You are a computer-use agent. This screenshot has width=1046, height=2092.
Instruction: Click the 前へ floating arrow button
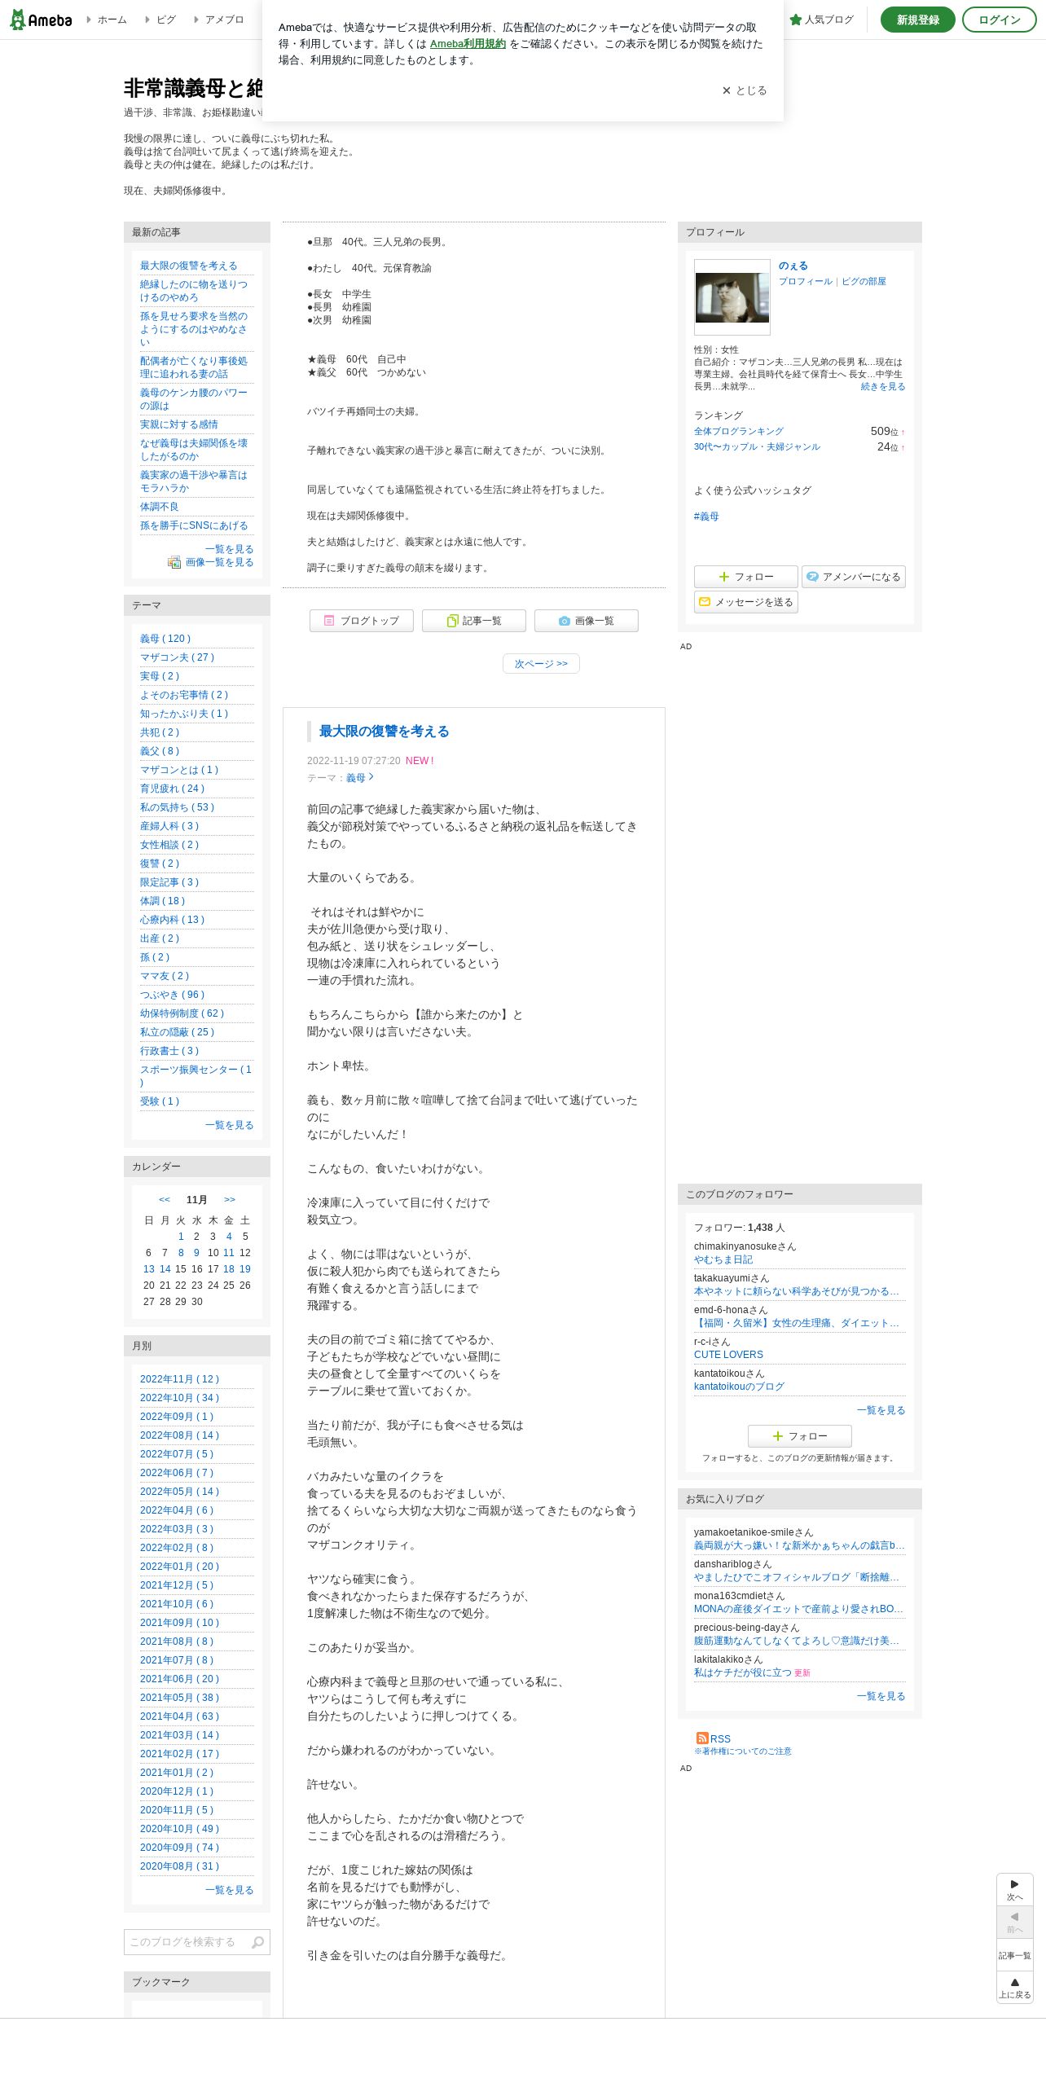coord(1015,1923)
